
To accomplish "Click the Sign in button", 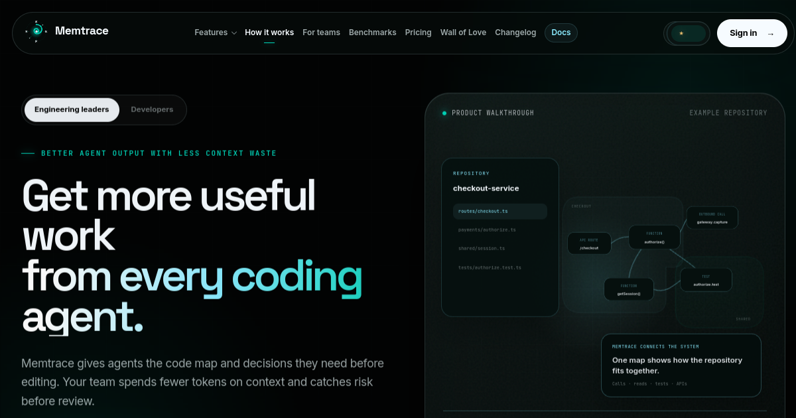I will (x=752, y=33).
